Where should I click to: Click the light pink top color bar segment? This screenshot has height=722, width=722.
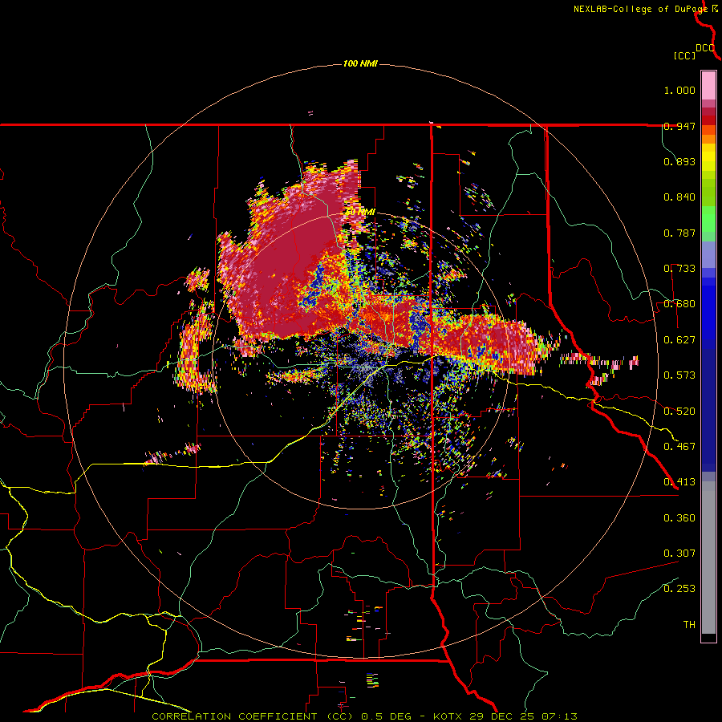coord(708,86)
